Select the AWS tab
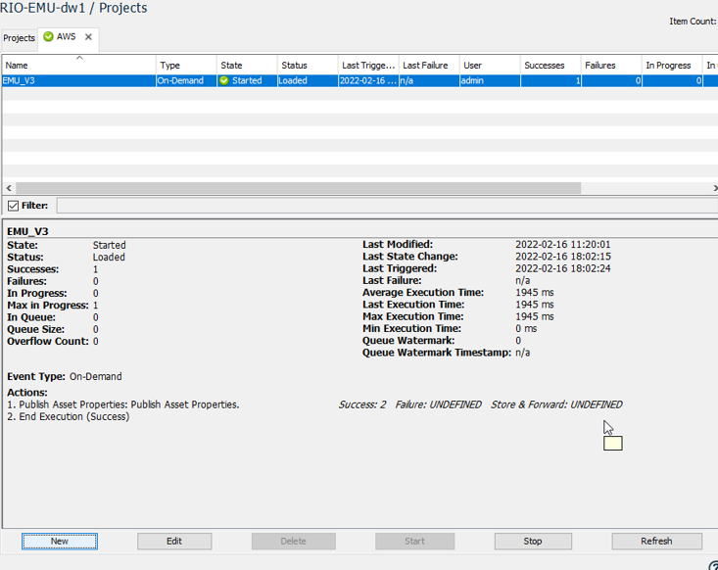This screenshot has height=570, width=718. pos(66,36)
